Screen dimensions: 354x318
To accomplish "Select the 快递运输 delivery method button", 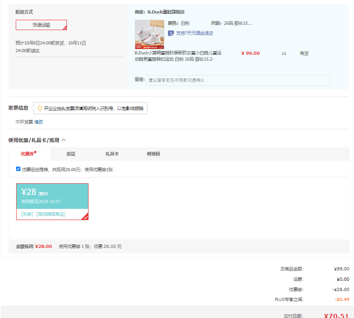I will [41, 25].
